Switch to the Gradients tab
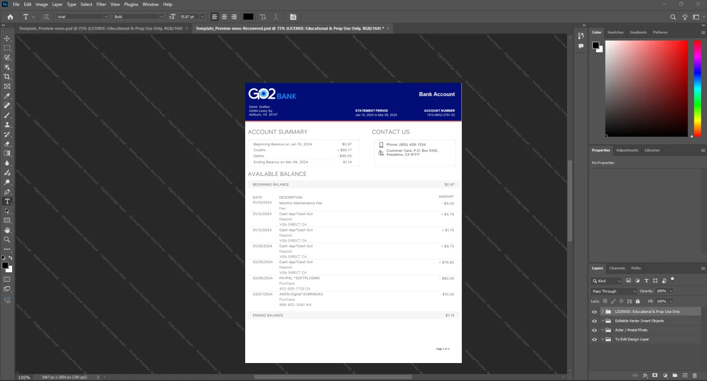707x381 pixels. pos(638,32)
